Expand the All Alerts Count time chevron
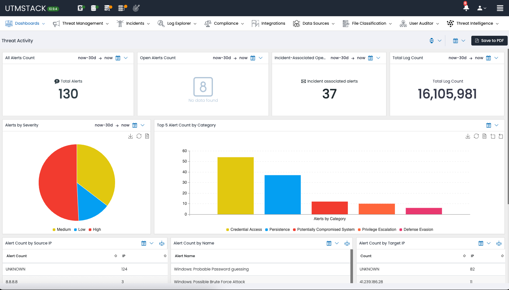Image resolution: width=509 pixels, height=290 pixels. [126, 58]
